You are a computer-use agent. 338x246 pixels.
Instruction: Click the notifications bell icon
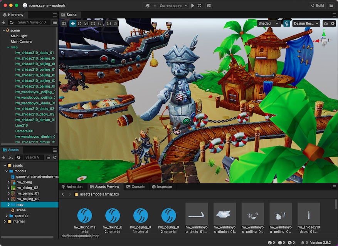point(303,243)
